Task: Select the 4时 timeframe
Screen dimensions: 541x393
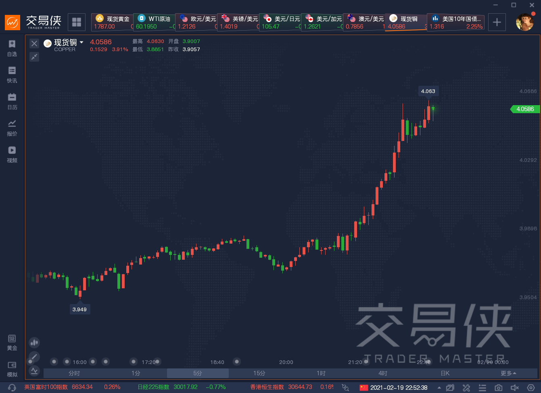Action: (x=383, y=373)
